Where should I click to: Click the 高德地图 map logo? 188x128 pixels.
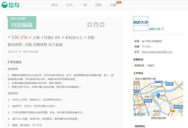click(x=139, y=114)
